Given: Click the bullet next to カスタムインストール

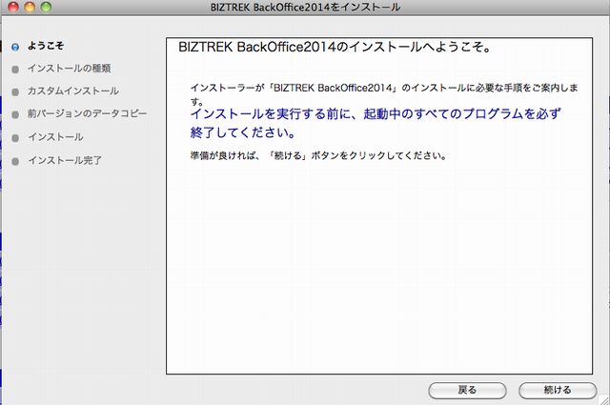Looking at the screenshot, I should coord(14,91).
